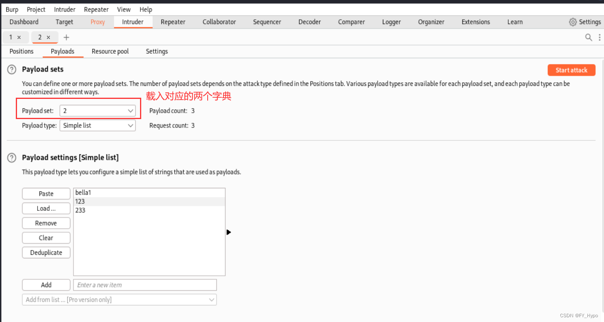Click the Load button
This screenshot has width=604, height=322.
tap(46, 208)
